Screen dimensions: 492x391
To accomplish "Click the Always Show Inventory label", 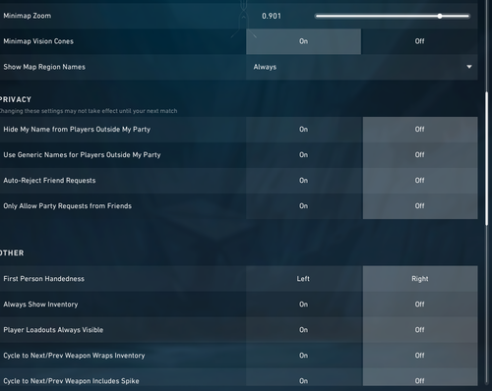I will coord(40,305).
